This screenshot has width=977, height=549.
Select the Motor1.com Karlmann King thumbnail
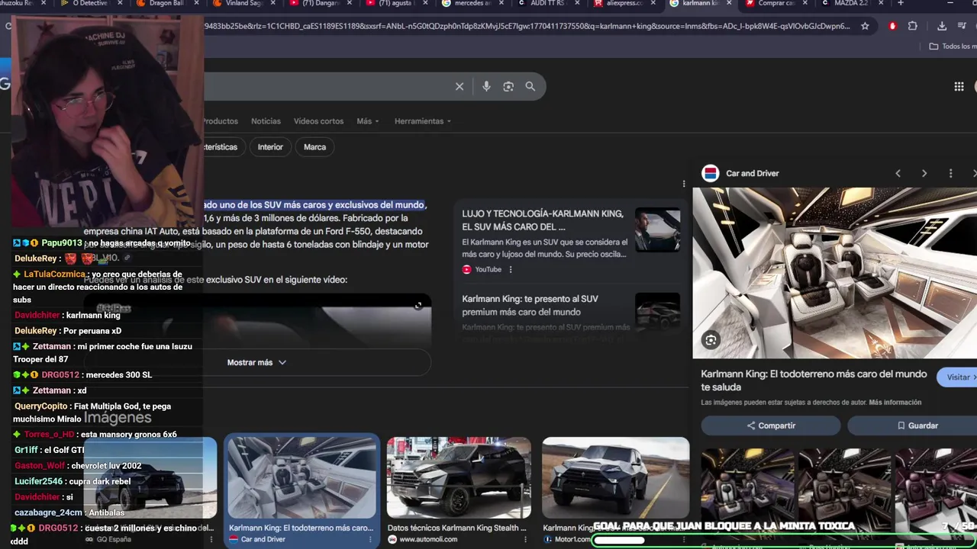615,477
